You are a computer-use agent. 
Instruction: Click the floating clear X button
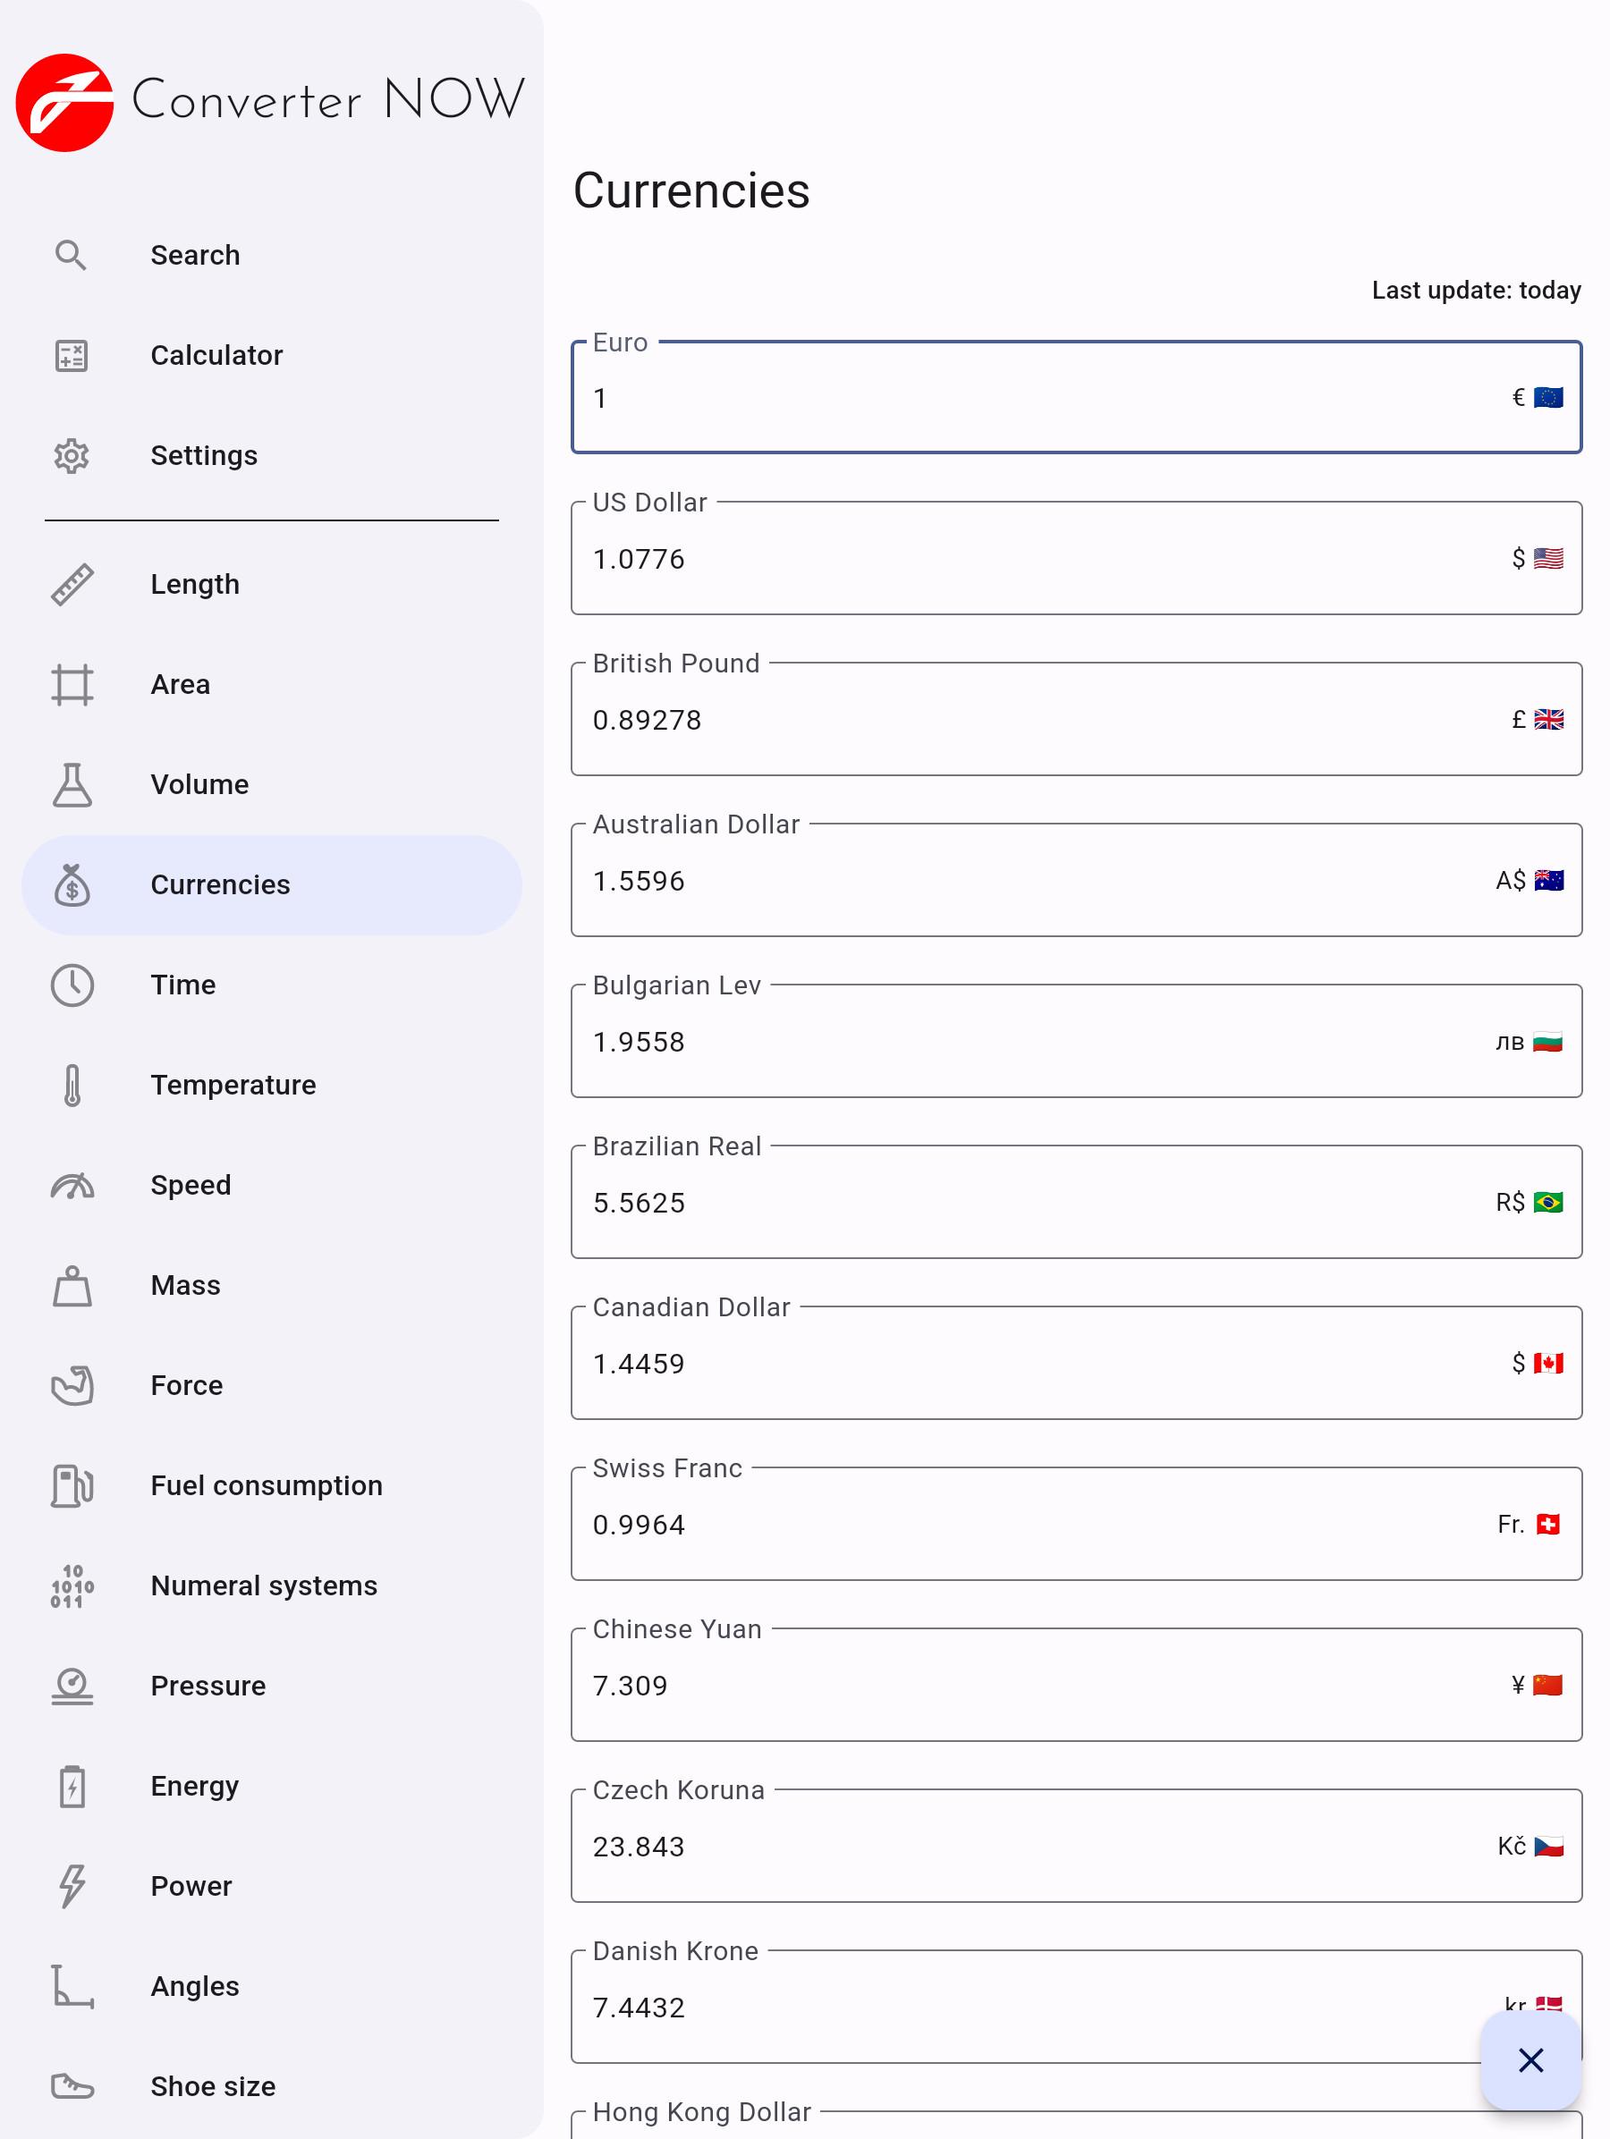pyautogui.click(x=1530, y=2059)
